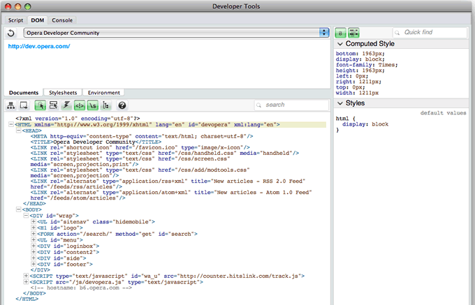Click magnifier icon in DOM search field
The width and height of the screenshot is (475, 305).
pyautogui.click(x=258, y=105)
